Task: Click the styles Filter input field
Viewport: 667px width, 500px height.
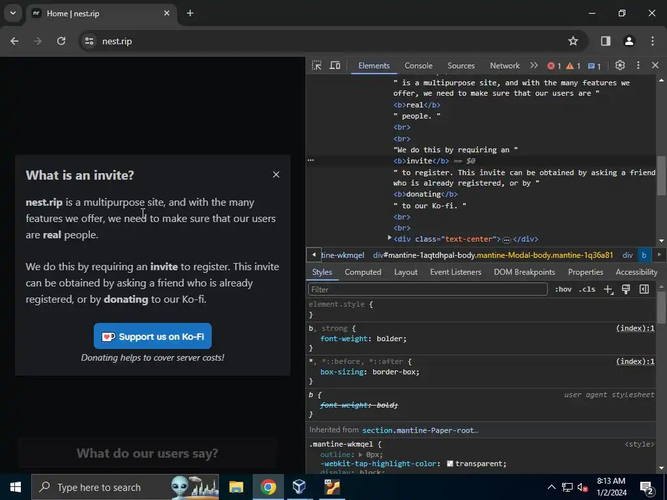Action: pos(427,289)
